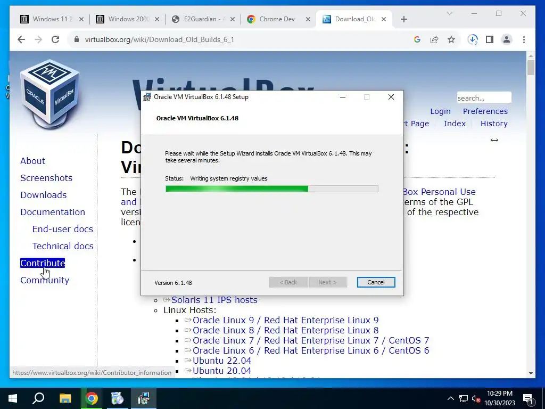Click the address bar URL
Viewport: 545px width, 409px height.
coord(160,39)
